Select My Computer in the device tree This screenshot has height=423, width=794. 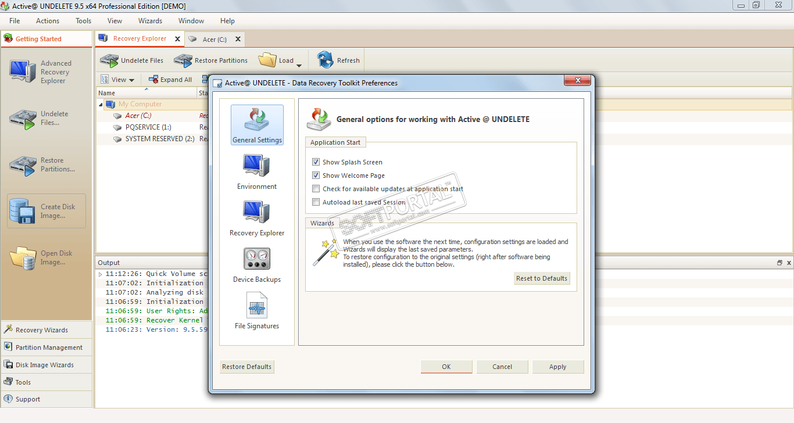pos(140,105)
